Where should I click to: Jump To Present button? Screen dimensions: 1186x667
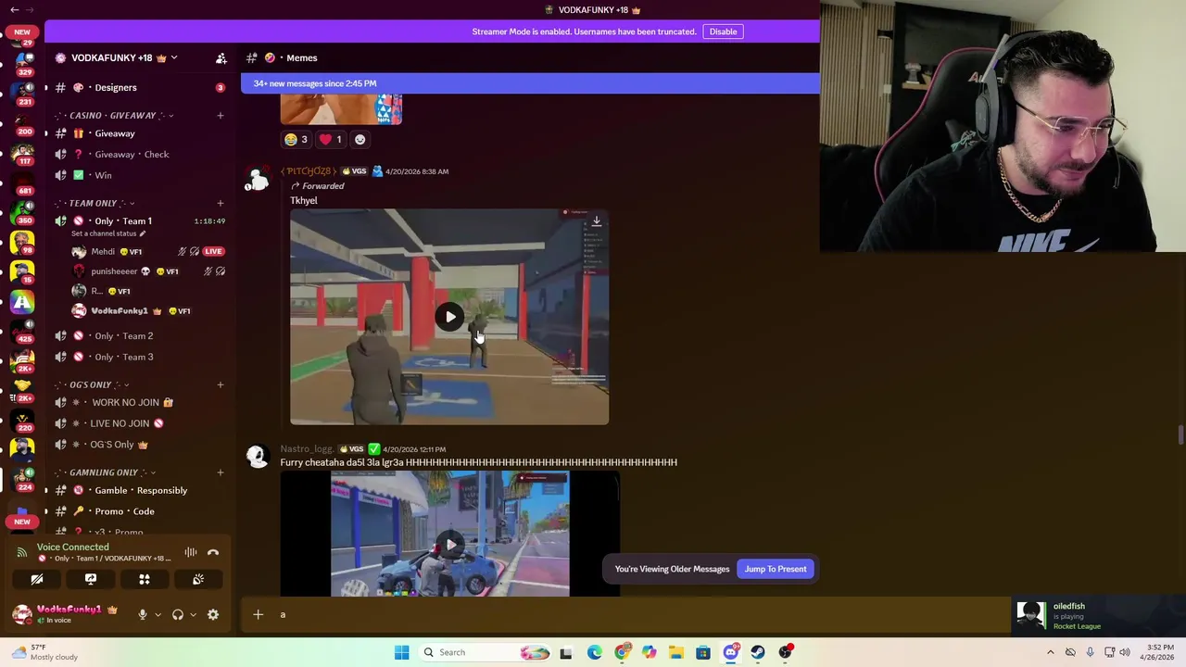point(776,569)
